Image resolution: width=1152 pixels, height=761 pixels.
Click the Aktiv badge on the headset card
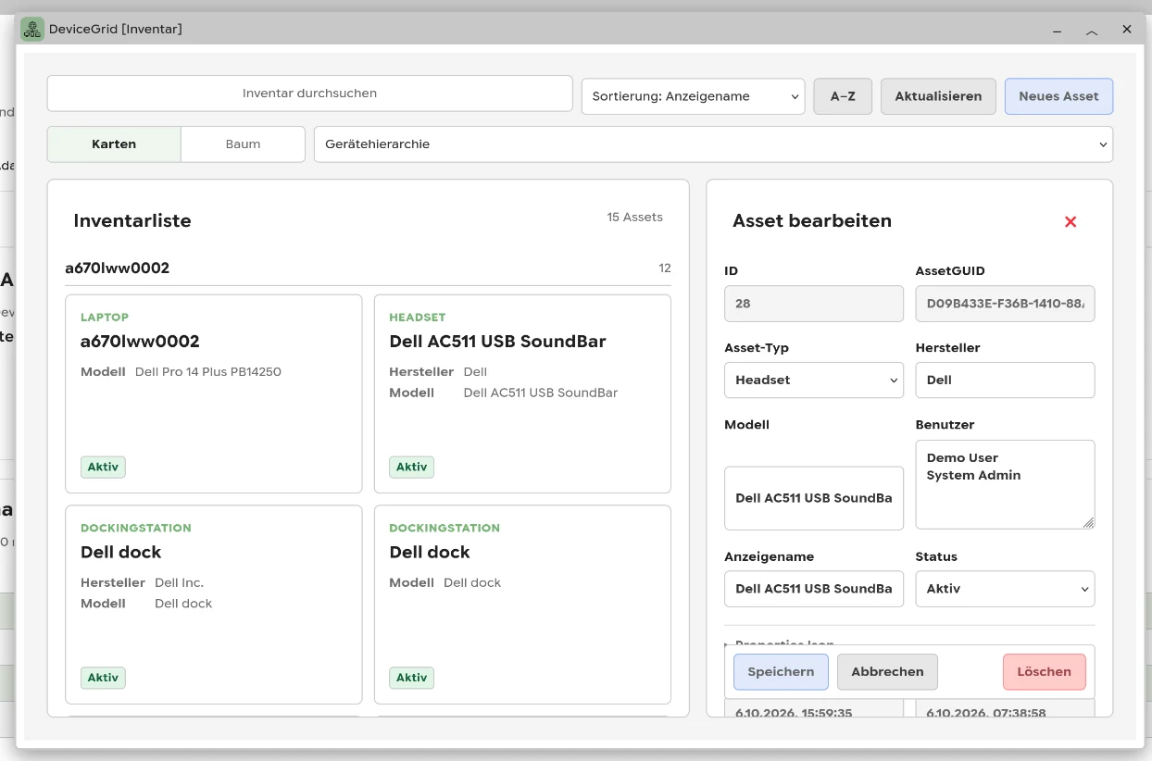click(411, 468)
